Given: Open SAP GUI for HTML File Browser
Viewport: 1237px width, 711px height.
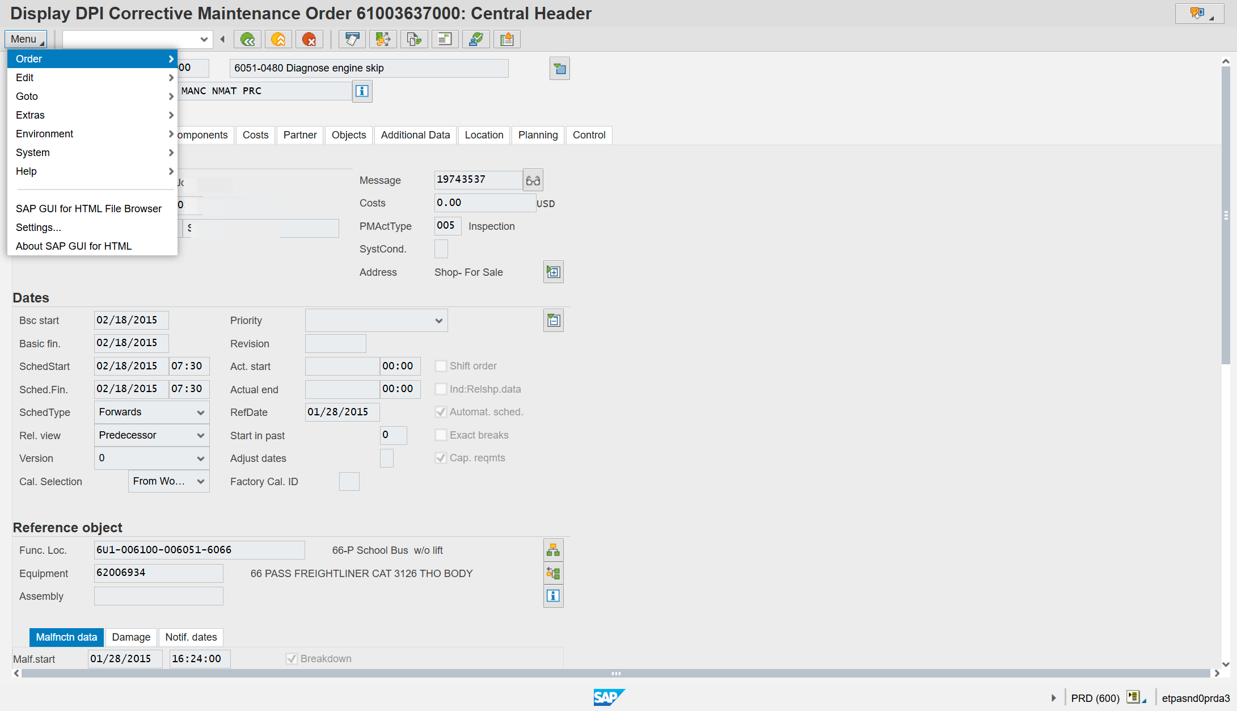Looking at the screenshot, I should (x=92, y=209).
